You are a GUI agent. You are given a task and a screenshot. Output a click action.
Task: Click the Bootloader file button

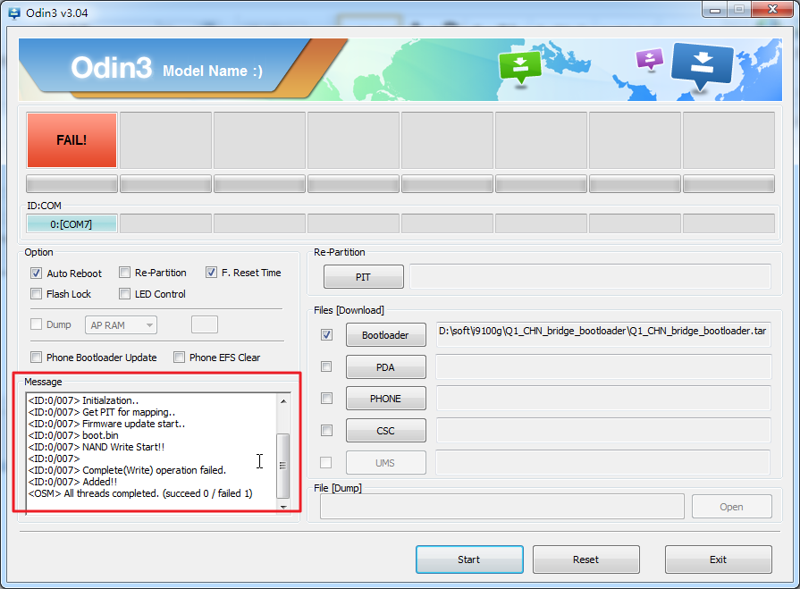pyautogui.click(x=386, y=335)
